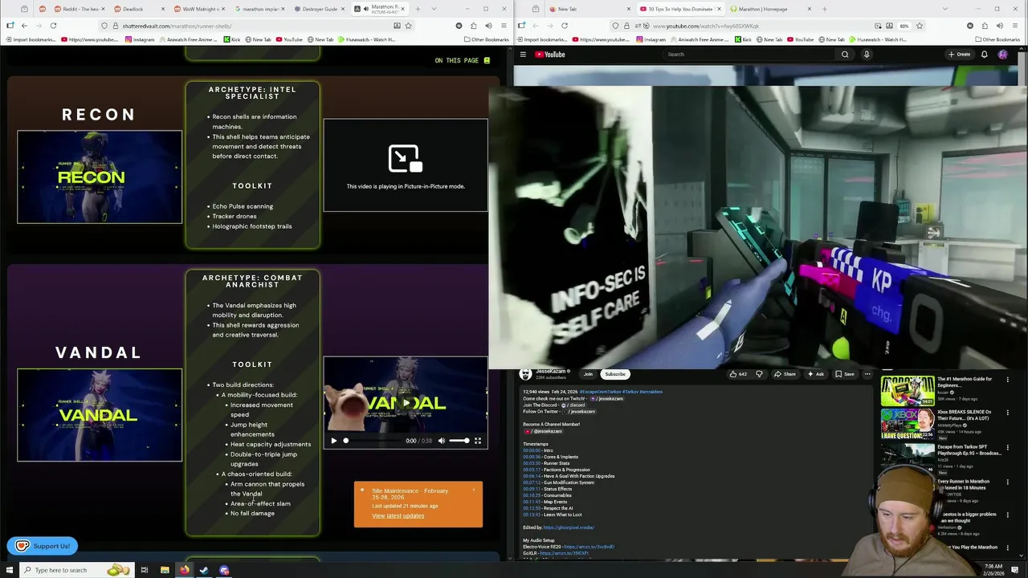Screen dimensions: 1028x578
Task: Open left browser application menu
Action: click(x=504, y=26)
